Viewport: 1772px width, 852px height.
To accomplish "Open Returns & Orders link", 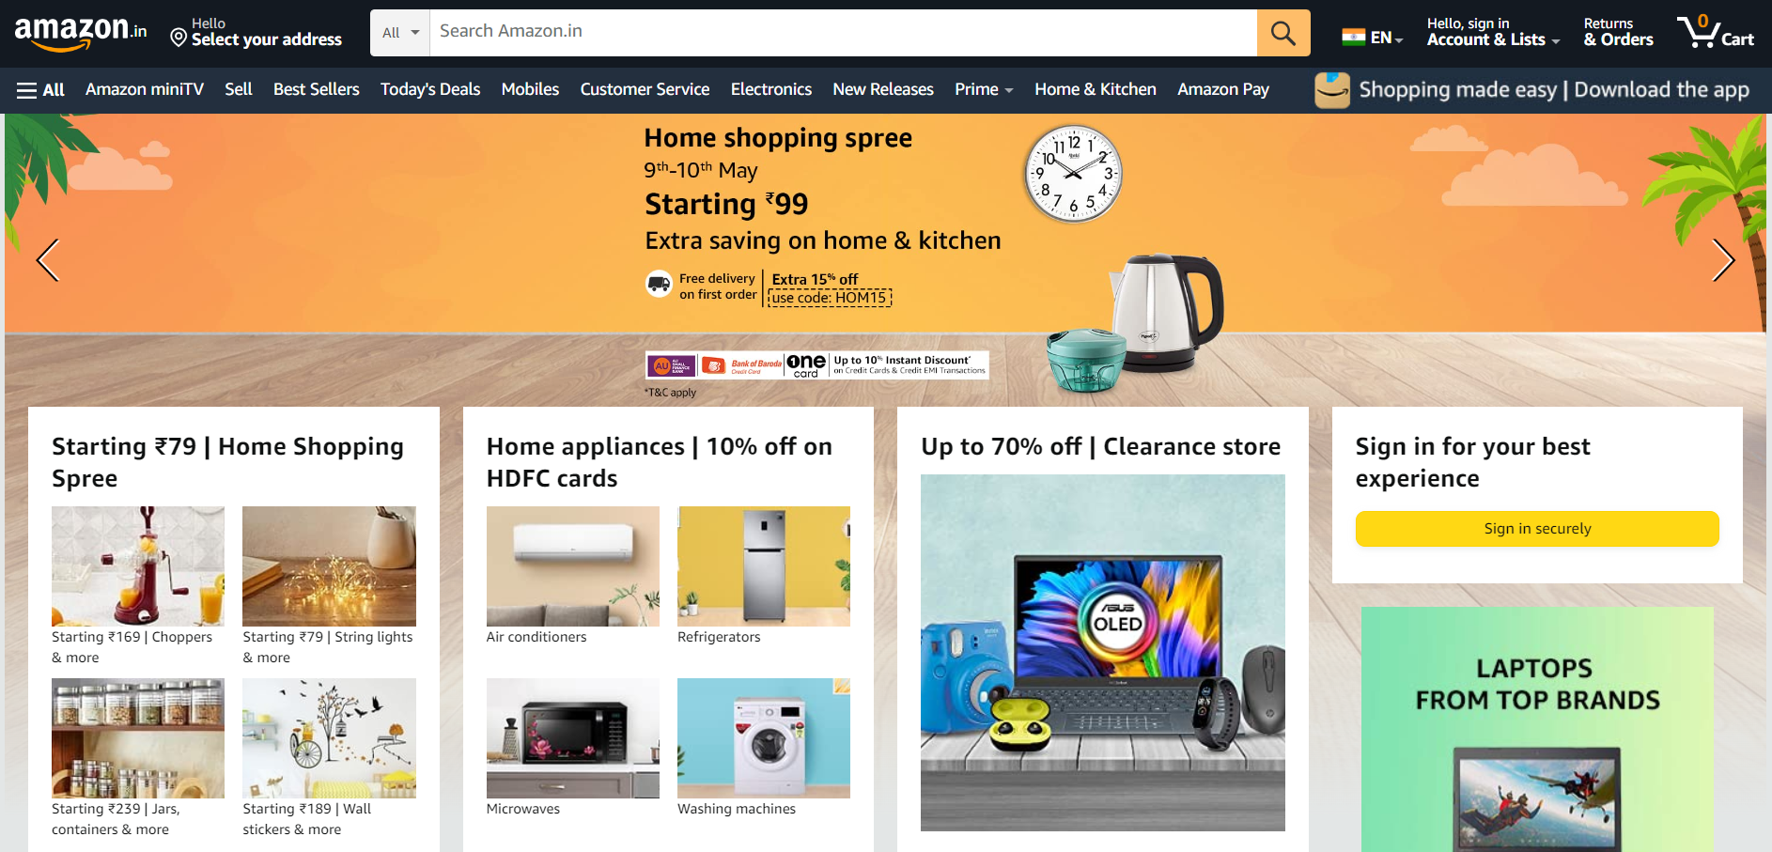I will click(1618, 32).
